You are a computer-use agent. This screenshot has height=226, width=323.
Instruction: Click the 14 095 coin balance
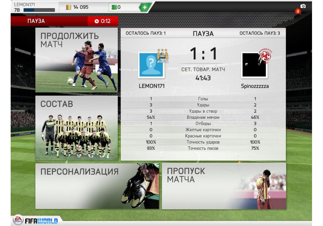click(x=81, y=7)
